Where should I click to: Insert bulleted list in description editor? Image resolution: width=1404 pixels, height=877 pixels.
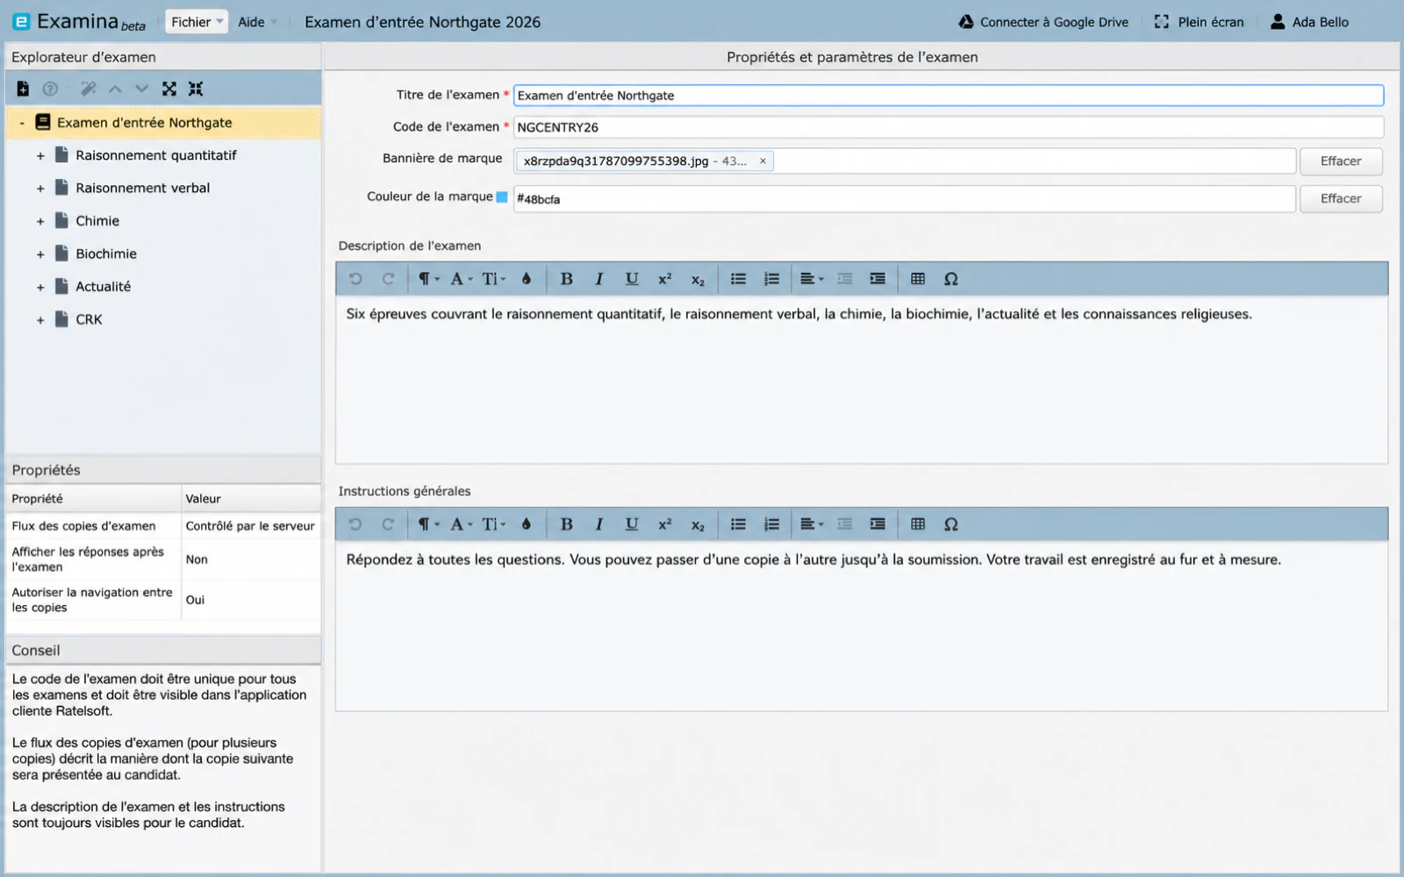pos(739,279)
